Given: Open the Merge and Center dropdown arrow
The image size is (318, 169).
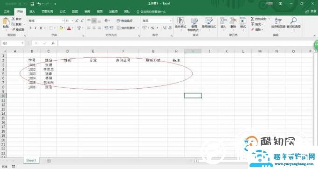Looking at the screenshot, I should (x=138, y=28).
